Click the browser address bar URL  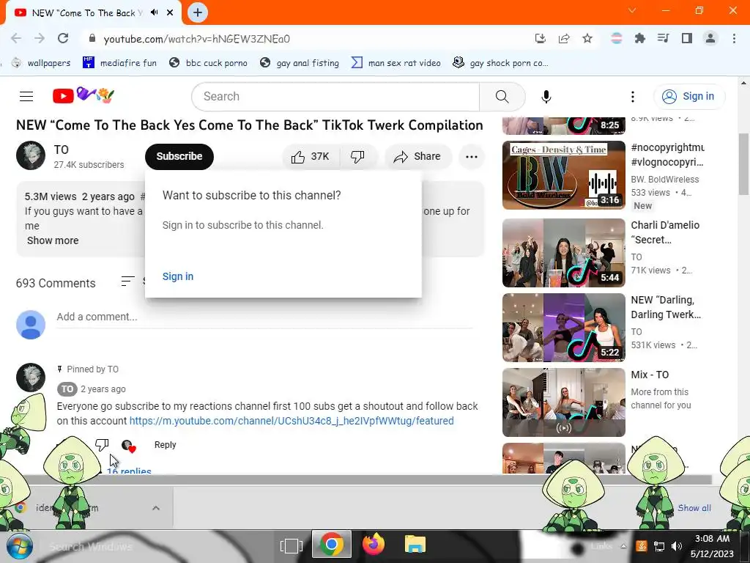click(196, 39)
